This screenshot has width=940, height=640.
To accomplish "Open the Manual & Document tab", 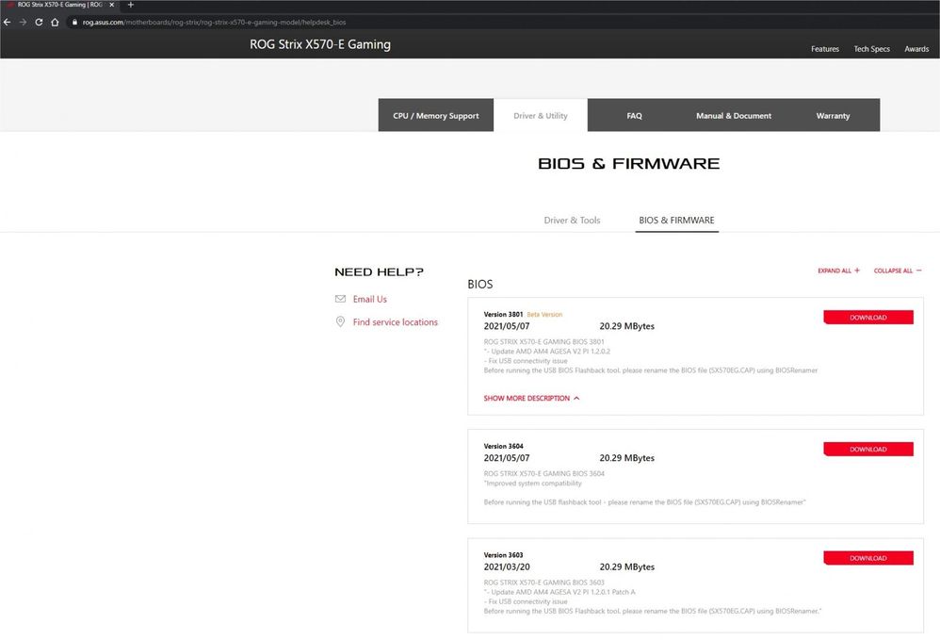I will 734,115.
